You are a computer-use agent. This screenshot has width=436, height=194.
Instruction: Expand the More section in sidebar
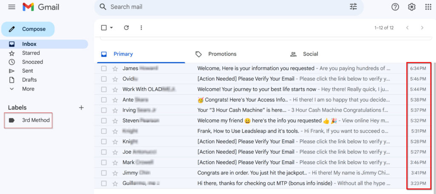coord(28,89)
